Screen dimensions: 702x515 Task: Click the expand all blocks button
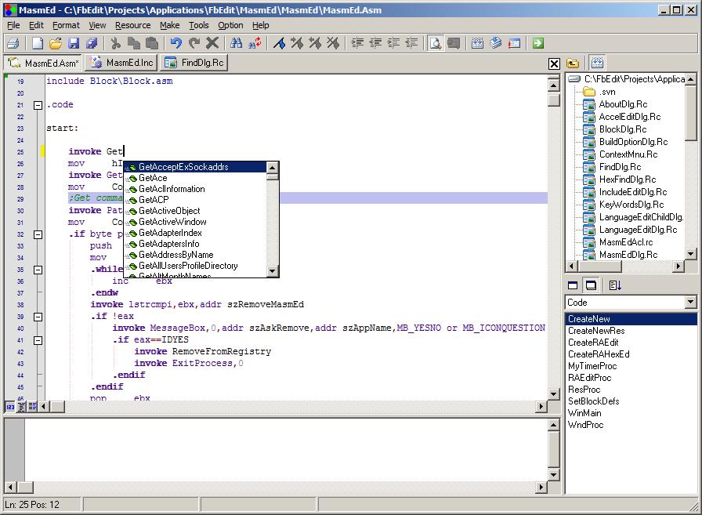click(x=32, y=407)
